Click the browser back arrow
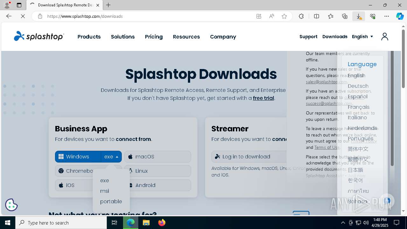 point(9,16)
